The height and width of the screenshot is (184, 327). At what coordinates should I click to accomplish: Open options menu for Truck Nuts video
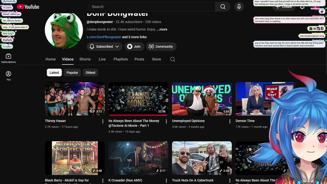pos(230,181)
